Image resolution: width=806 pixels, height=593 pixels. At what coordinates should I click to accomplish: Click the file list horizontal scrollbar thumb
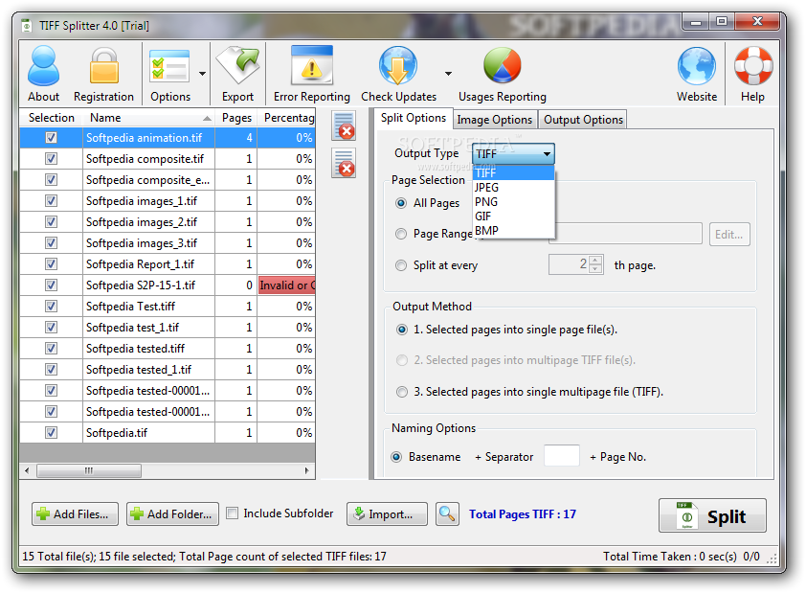89,470
